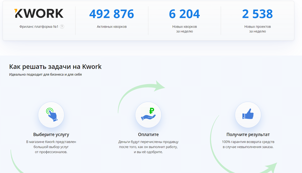Click the 2 538 new projects number
Screen dimensions: 302x173
pos(257,14)
